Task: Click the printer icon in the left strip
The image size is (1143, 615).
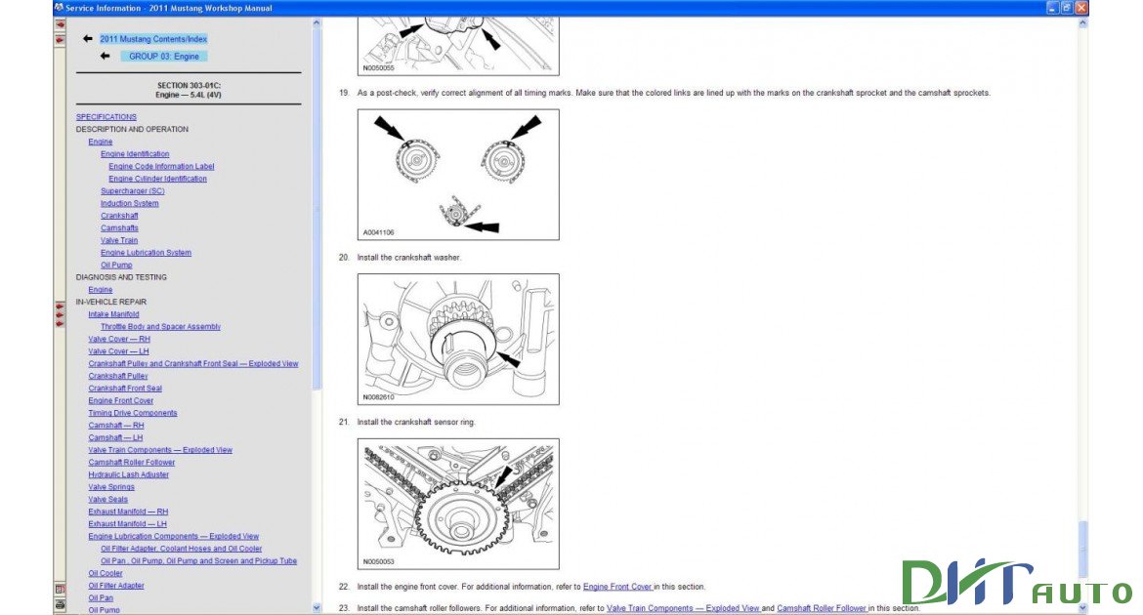Action: [60, 605]
